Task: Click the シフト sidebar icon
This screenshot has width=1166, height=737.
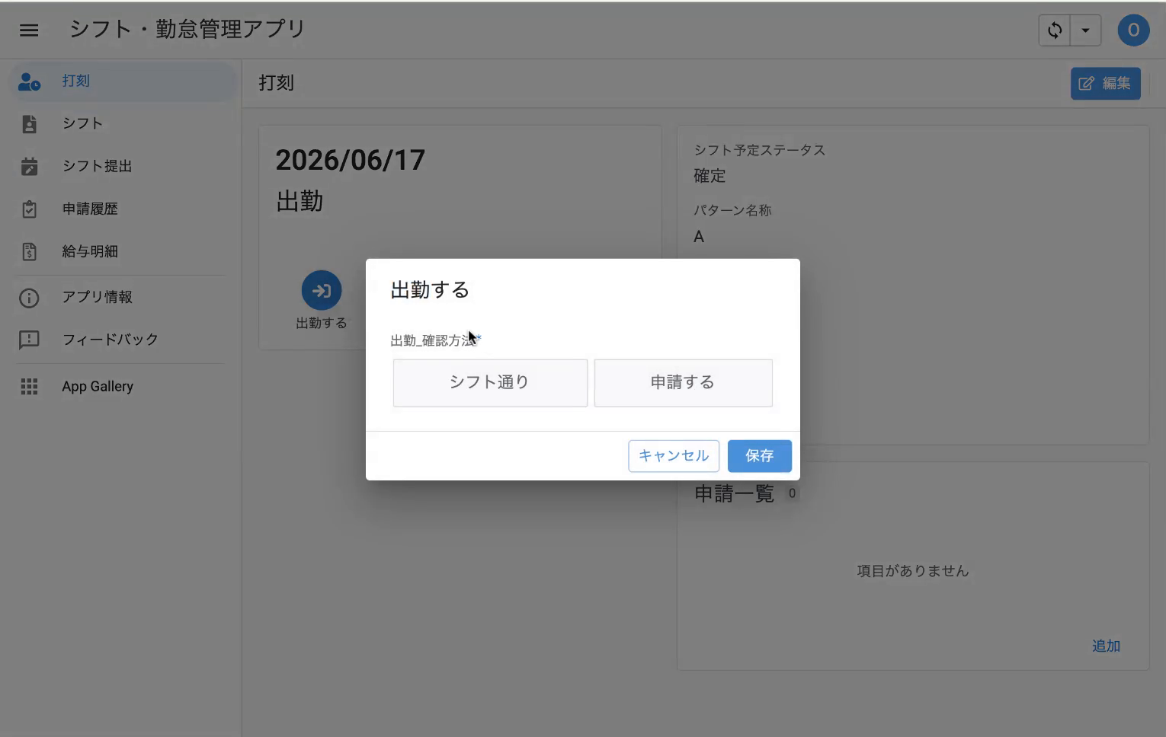Action: [29, 124]
